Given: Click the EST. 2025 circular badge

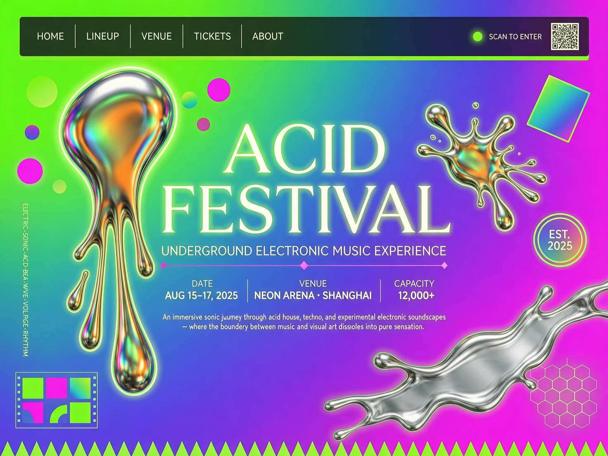Looking at the screenshot, I should pyautogui.click(x=560, y=240).
